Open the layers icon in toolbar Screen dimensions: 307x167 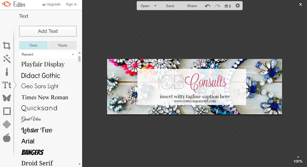[228, 6]
